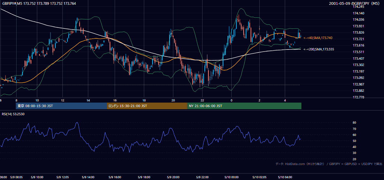The height and width of the screenshot is (180, 384).
Task: Click the 200 SMA 173.555 label
Action: [319, 49]
